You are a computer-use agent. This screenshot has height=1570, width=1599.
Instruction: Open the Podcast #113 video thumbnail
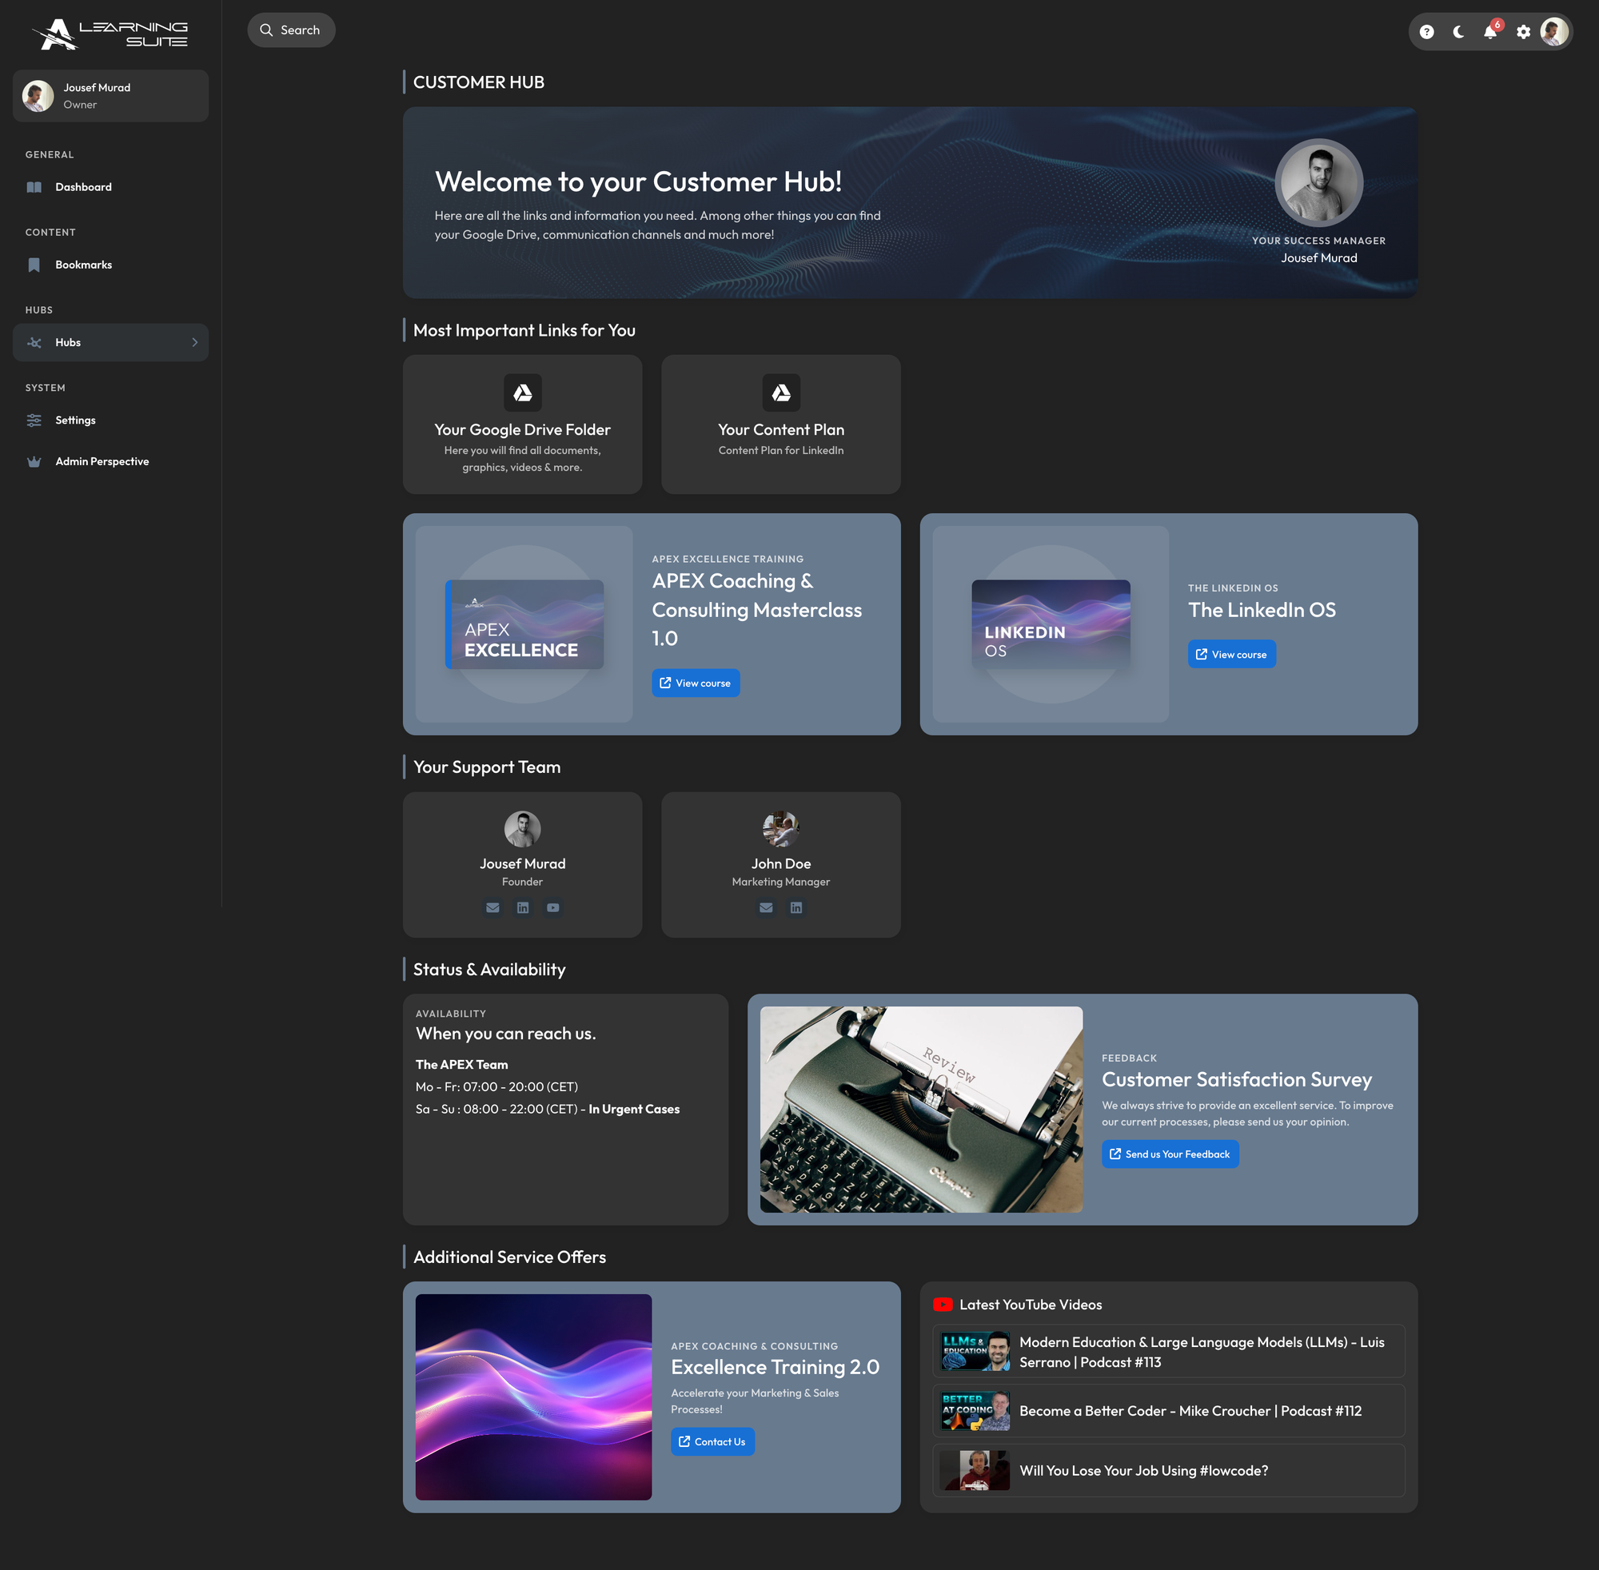click(x=975, y=1351)
